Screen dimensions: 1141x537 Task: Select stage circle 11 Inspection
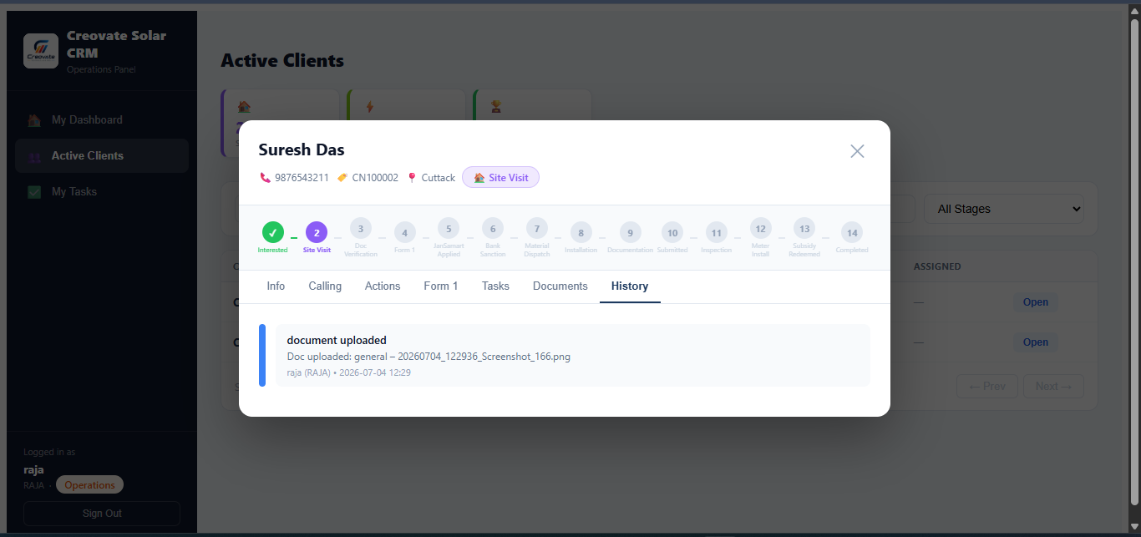(716, 232)
